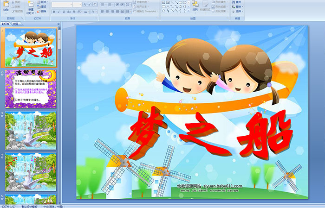Toggle Align Text Left
Screen dimensions: 325x208
pos(102,12)
